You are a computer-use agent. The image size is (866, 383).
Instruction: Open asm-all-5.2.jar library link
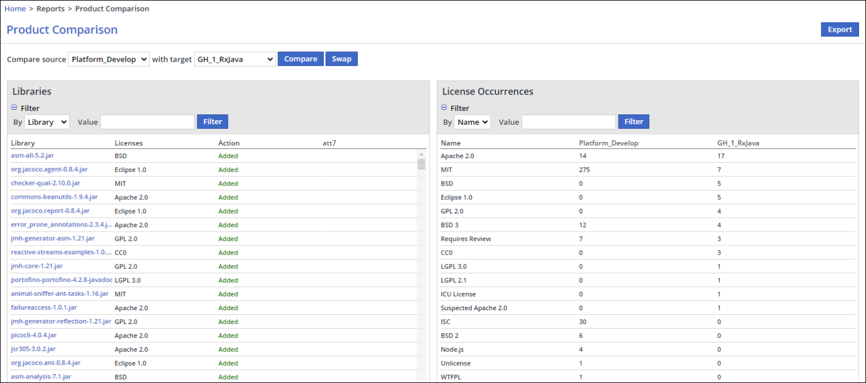(32, 155)
